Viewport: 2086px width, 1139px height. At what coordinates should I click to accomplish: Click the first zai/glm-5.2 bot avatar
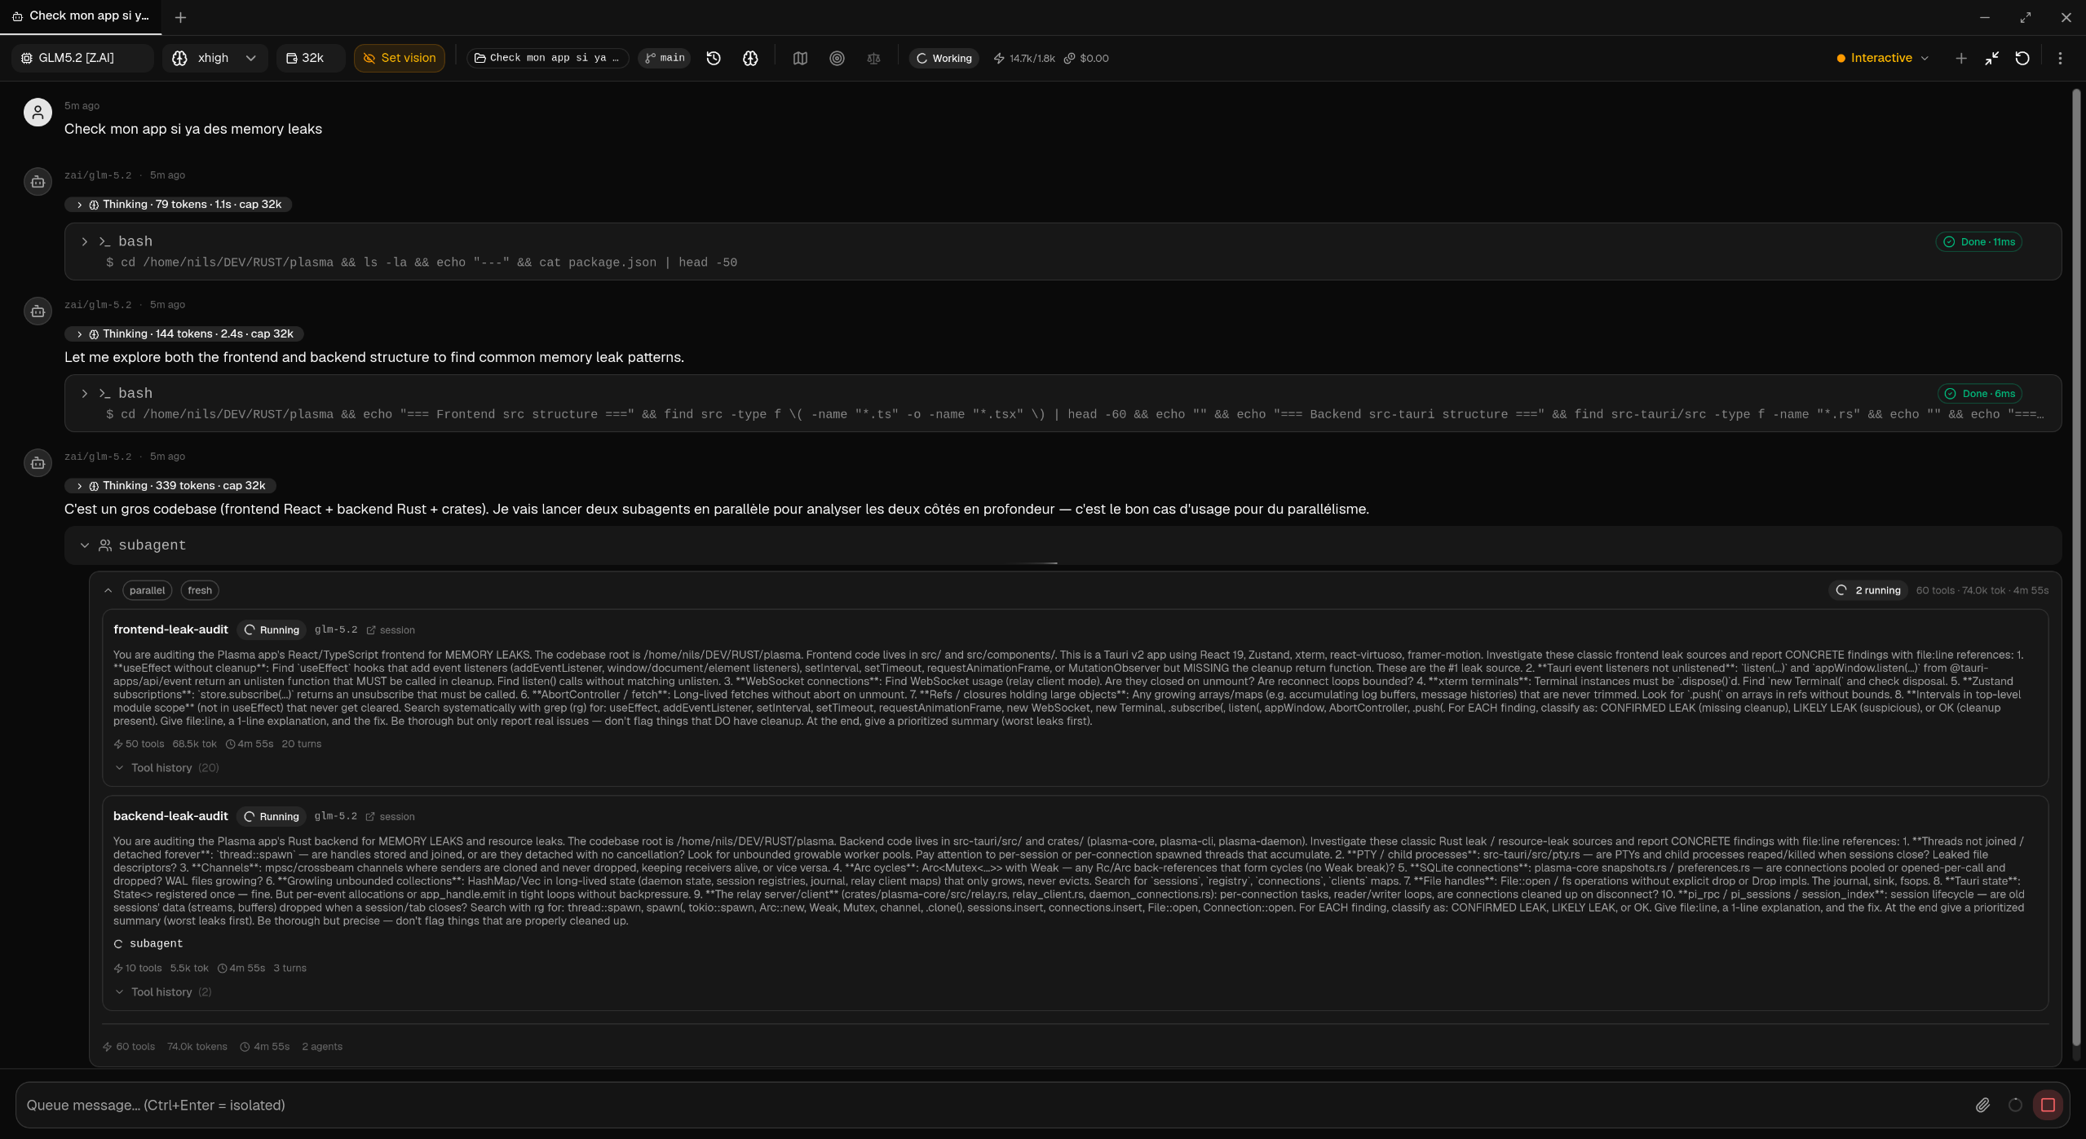(38, 181)
